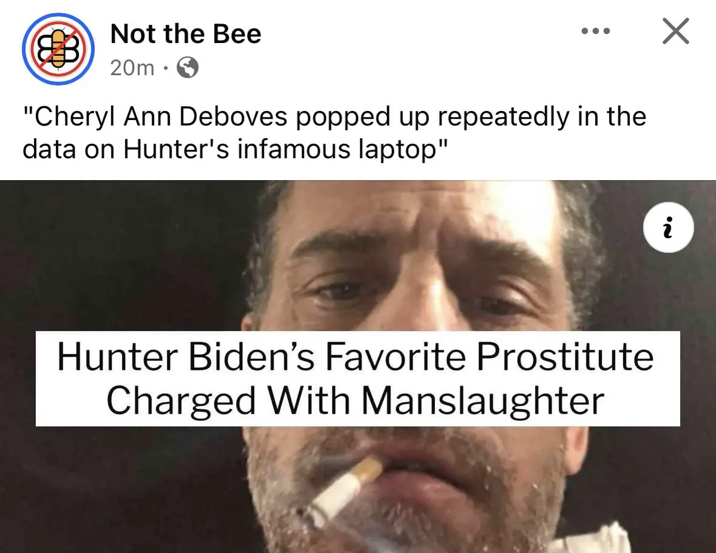Click the globe public audience icon
This screenshot has height=553, width=716.
coord(187,69)
